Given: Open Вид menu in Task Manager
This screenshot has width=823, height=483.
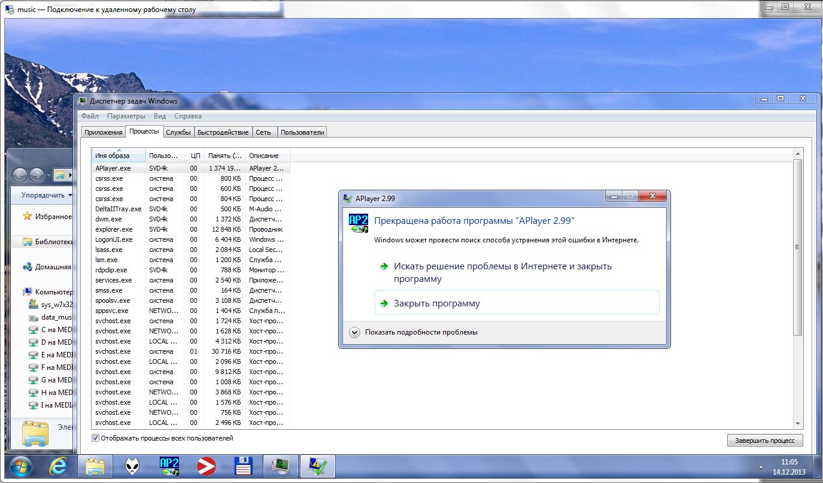Looking at the screenshot, I should (x=160, y=116).
